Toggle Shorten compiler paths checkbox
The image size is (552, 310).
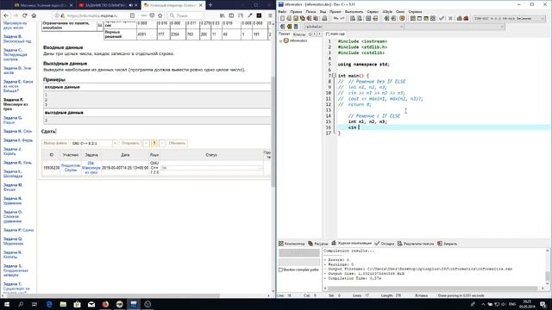tap(280, 270)
